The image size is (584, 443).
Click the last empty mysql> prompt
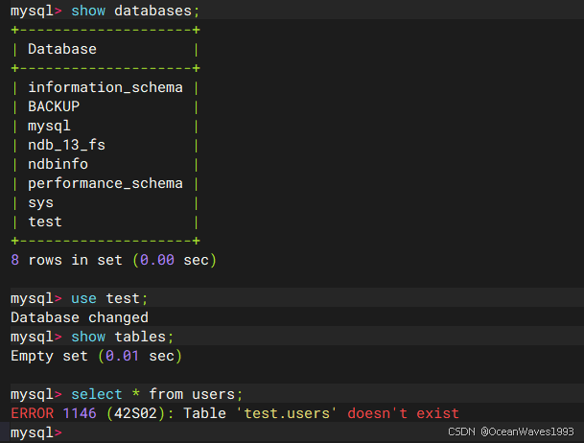point(36,432)
